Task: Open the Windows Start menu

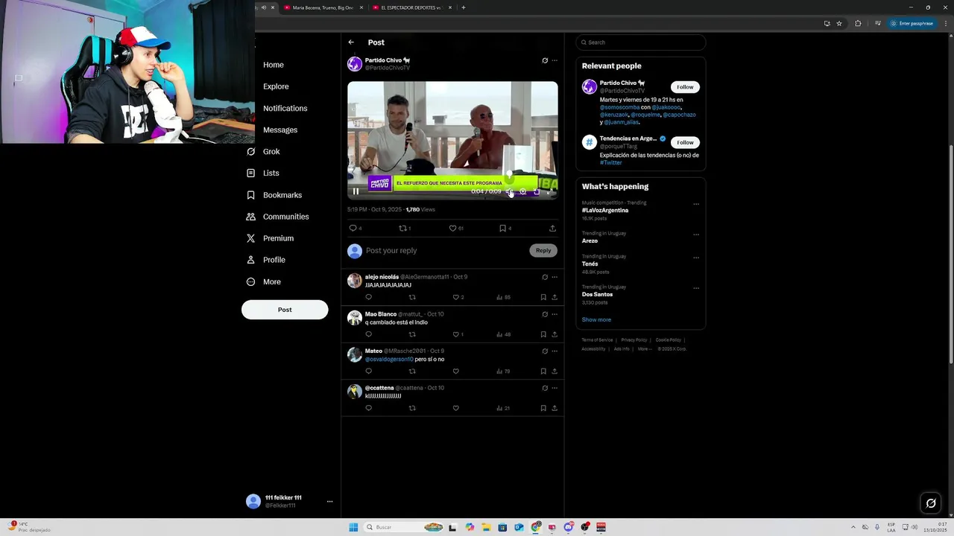Action: 353,527
